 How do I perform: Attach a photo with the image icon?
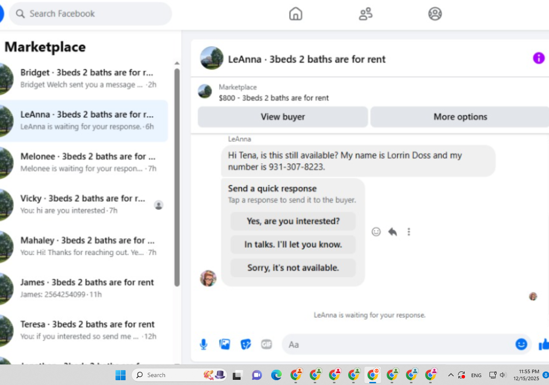[x=225, y=344]
